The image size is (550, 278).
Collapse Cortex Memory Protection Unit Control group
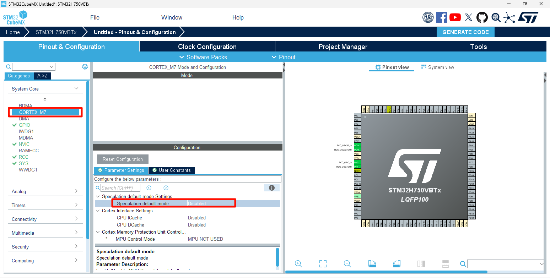pos(98,232)
